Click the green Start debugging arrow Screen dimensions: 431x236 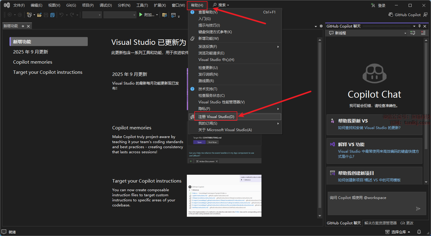click(x=141, y=15)
